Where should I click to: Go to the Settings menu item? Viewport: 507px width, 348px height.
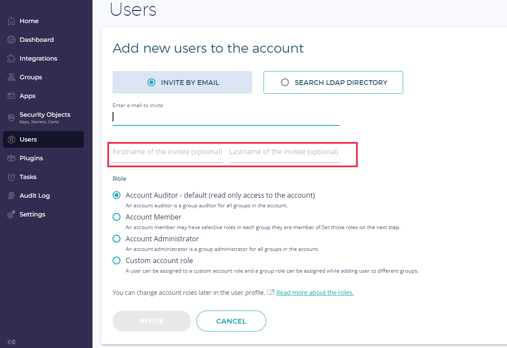(x=32, y=214)
